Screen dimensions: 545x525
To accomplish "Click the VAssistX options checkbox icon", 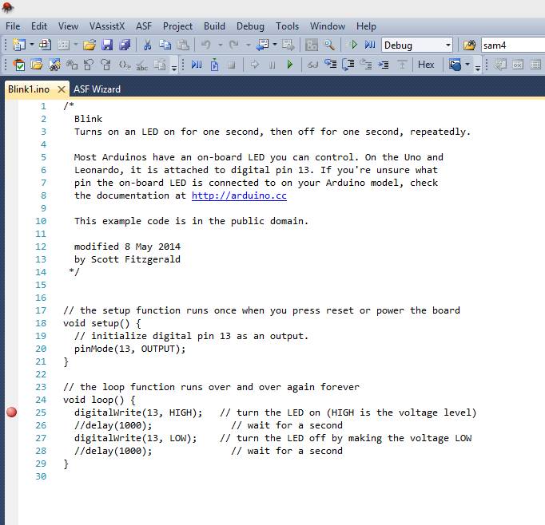I will pos(18,65).
